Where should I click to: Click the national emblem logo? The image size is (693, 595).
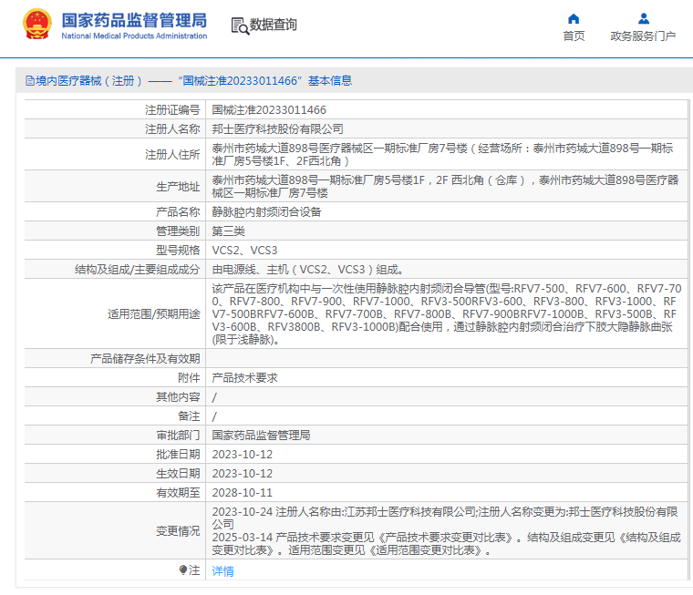(37, 25)
